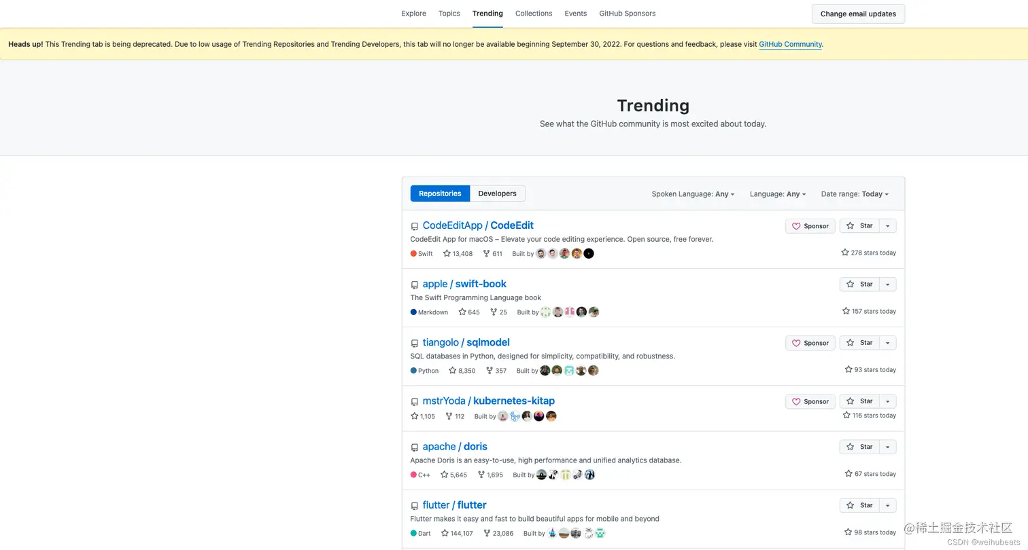Open the Language: Any dropdown
The image size is (1028, 550).
[x=778, y=194]
